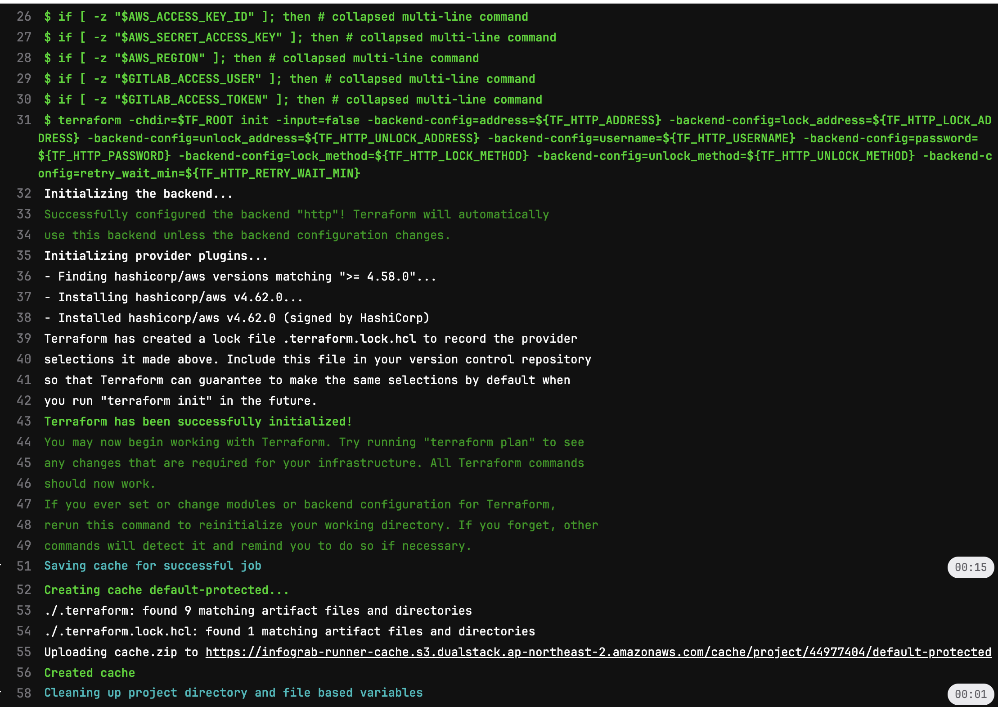Image resolution: width=998 pixels, height=707 pixels.
Task: Click the 'terraform -chdir=$TF_ROOT init' command
Action: click(x=515, y=147)
